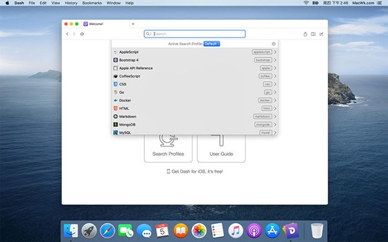Click the applescript: keyword tag
The image size is (388, 242).
[x=262, y=52]
